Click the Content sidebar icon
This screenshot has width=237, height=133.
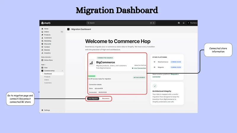(42, 47)
